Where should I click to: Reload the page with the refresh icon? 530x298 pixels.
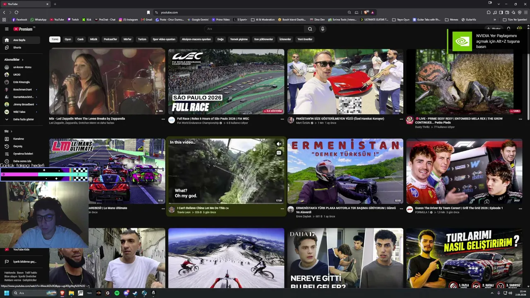click(16, 12)
